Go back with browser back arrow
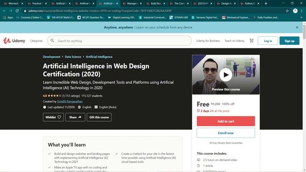This screenshot has height=172, width=306. tap(4, 11)
